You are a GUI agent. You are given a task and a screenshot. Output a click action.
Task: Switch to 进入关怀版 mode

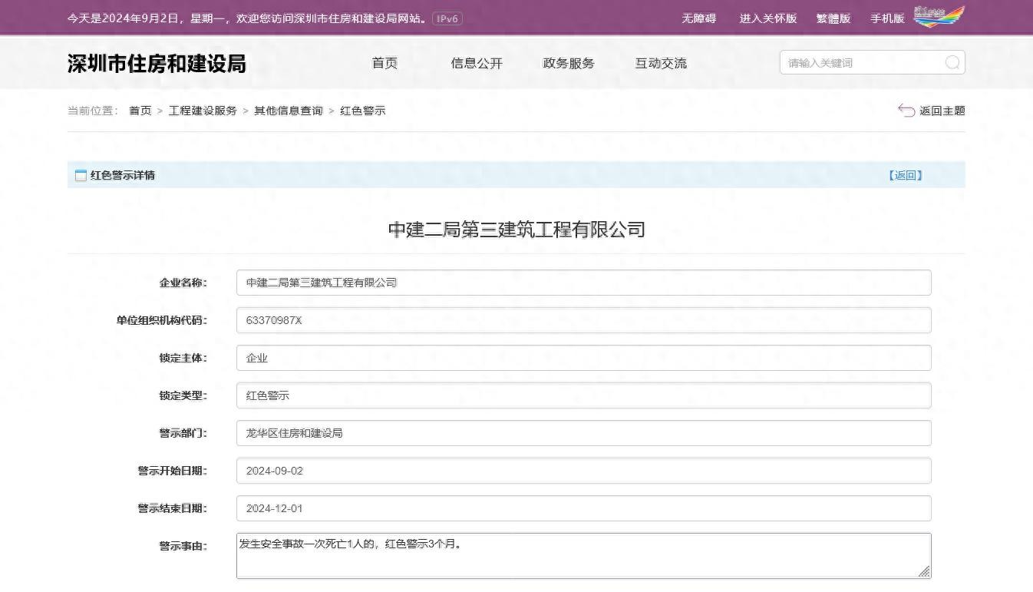pyautogui.click(x=767, y=18)
